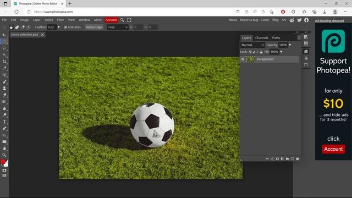Click the delete layer trash icon
Screen dimensions: 352x198
(x=298, y=159)
